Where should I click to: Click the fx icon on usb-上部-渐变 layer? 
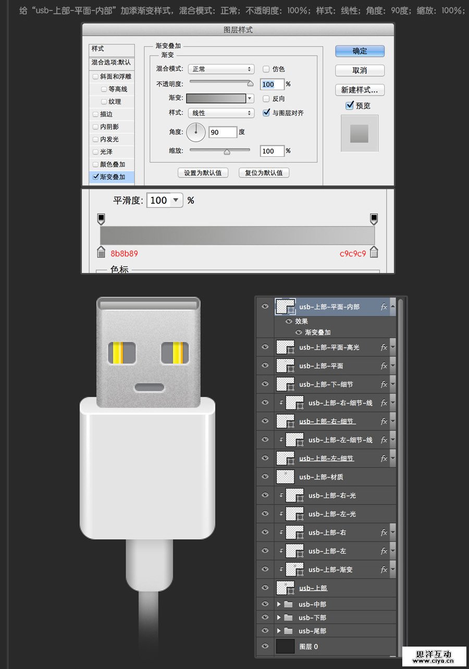pyautogui.click(x=384, y=569)
